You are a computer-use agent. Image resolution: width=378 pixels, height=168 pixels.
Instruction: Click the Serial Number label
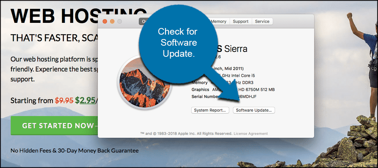click(x=205, y=97)
